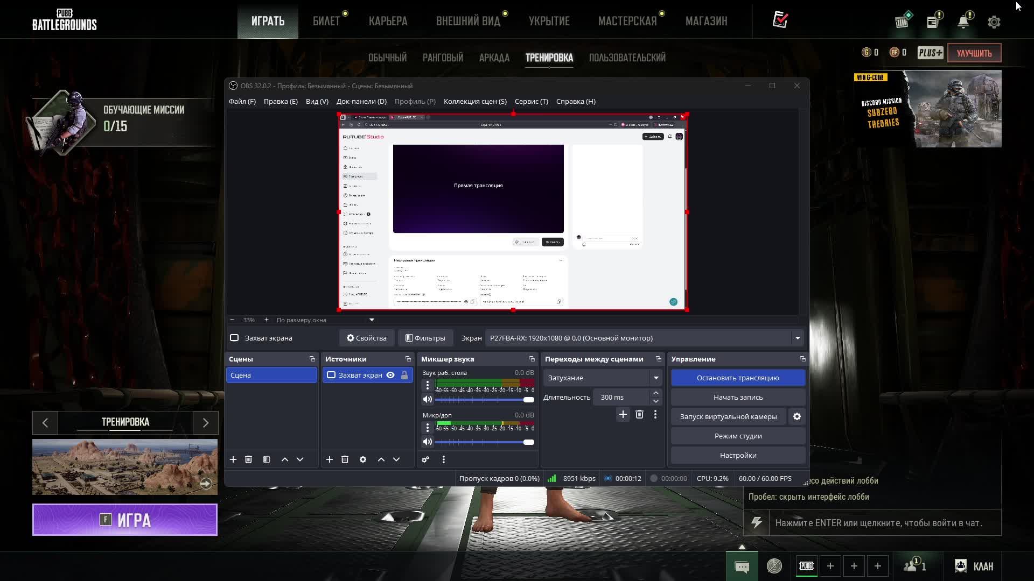
Task: Open preview scaling dropdown По размеру окна
Action: point(372,320)
